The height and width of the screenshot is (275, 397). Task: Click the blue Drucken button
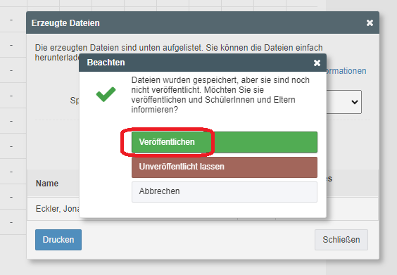coord(58,240)
